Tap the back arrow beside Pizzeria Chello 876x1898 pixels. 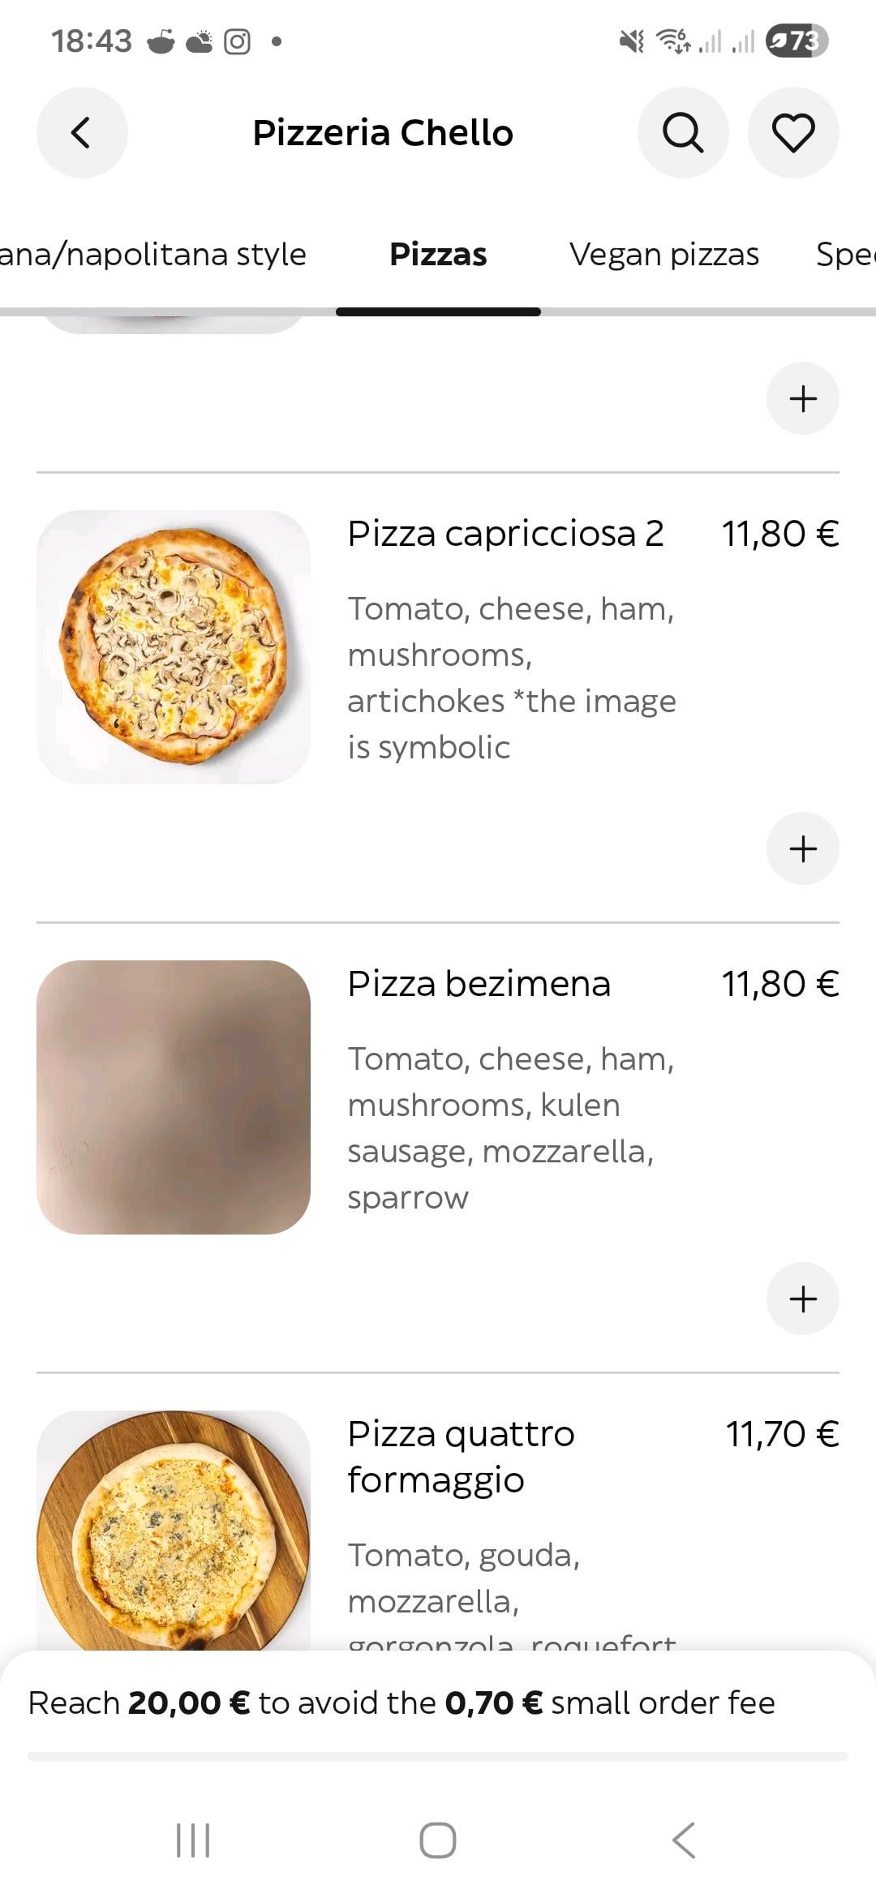tap(82, 133)
